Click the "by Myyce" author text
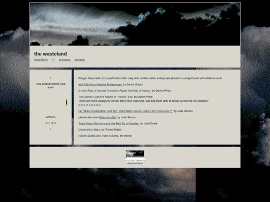The width and height of the screenshot is (270, 202). [x=125, y=136]
